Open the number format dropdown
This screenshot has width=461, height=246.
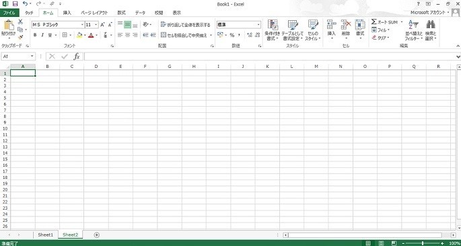(258, 25)
